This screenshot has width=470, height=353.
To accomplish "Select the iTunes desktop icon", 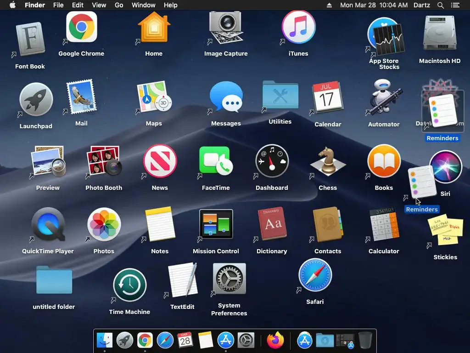I will click(x=298, y=27).
